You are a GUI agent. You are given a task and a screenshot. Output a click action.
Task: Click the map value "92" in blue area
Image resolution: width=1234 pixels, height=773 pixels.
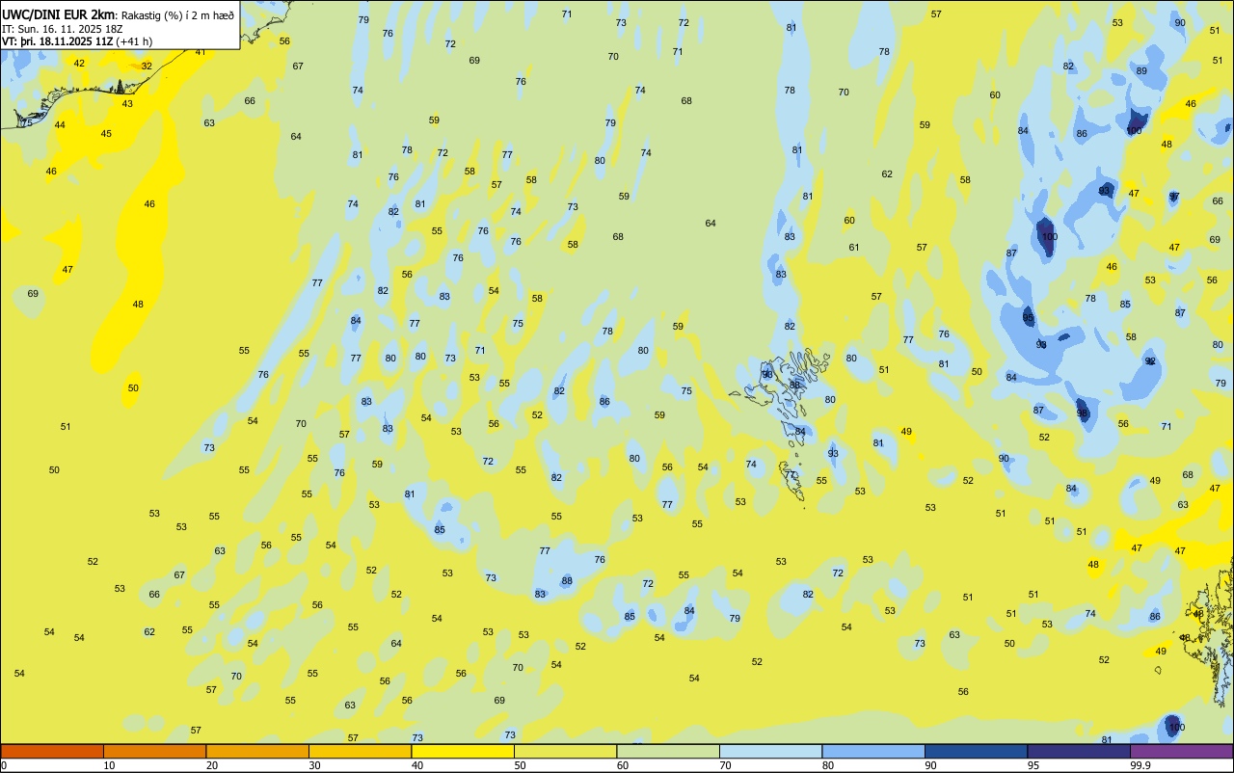[1150, 361]
